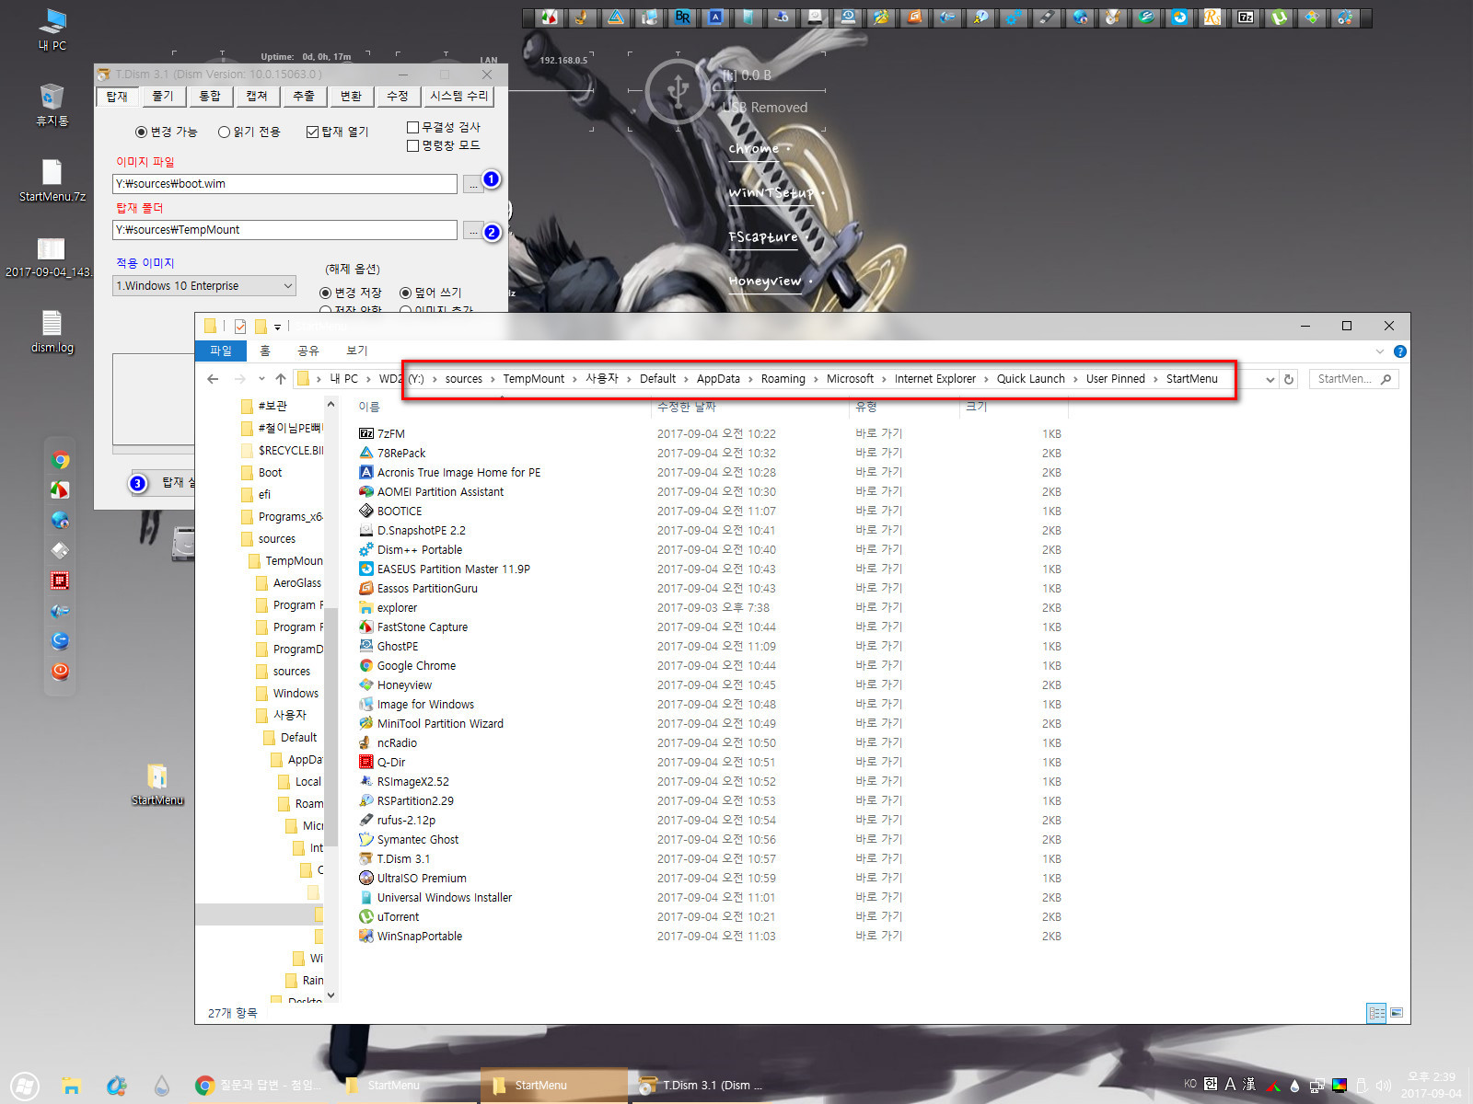Screen dimensions: 1473x1104
Task: Click Internet Explorer breadcrumb segment
Action: [934, 379]
